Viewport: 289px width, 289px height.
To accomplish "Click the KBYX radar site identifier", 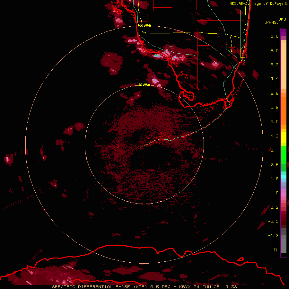I will (x=185, y=287).
